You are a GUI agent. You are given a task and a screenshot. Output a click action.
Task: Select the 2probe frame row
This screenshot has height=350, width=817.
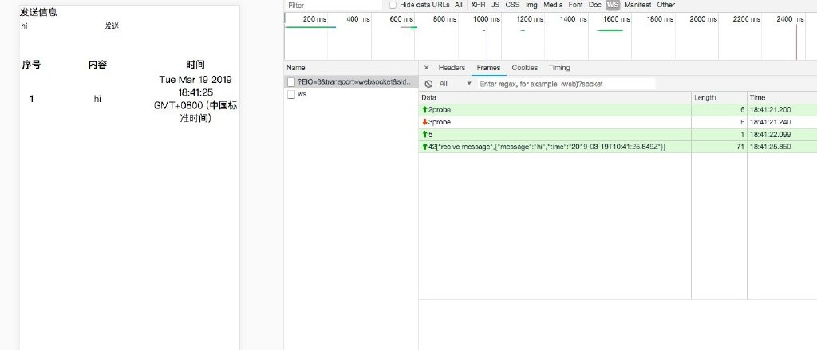618,110
